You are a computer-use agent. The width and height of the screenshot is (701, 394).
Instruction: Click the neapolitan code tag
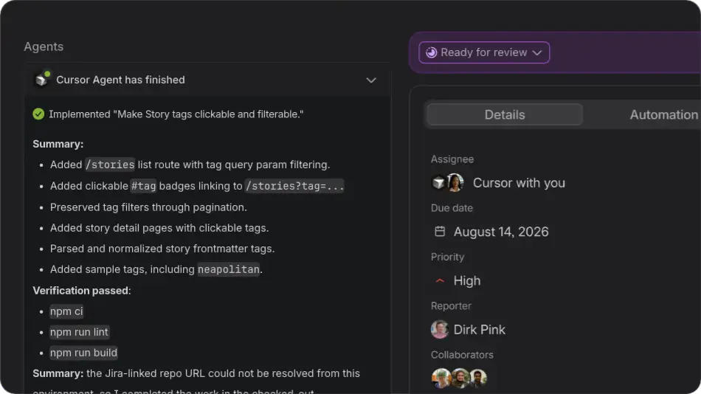point(229,269)
